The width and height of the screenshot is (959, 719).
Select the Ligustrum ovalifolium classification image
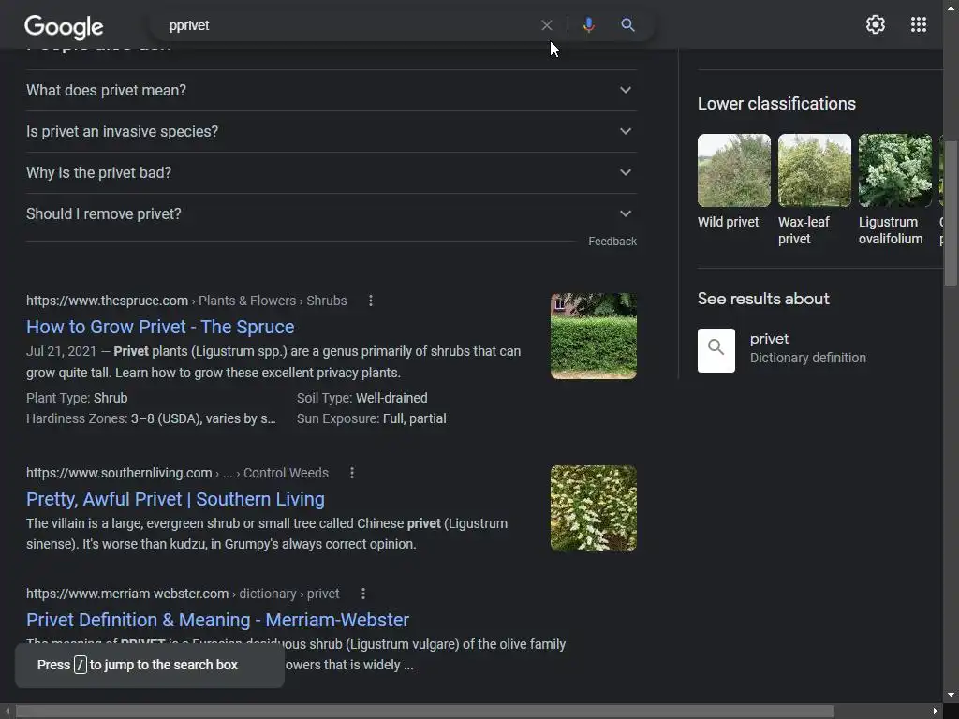pos(894,170)
